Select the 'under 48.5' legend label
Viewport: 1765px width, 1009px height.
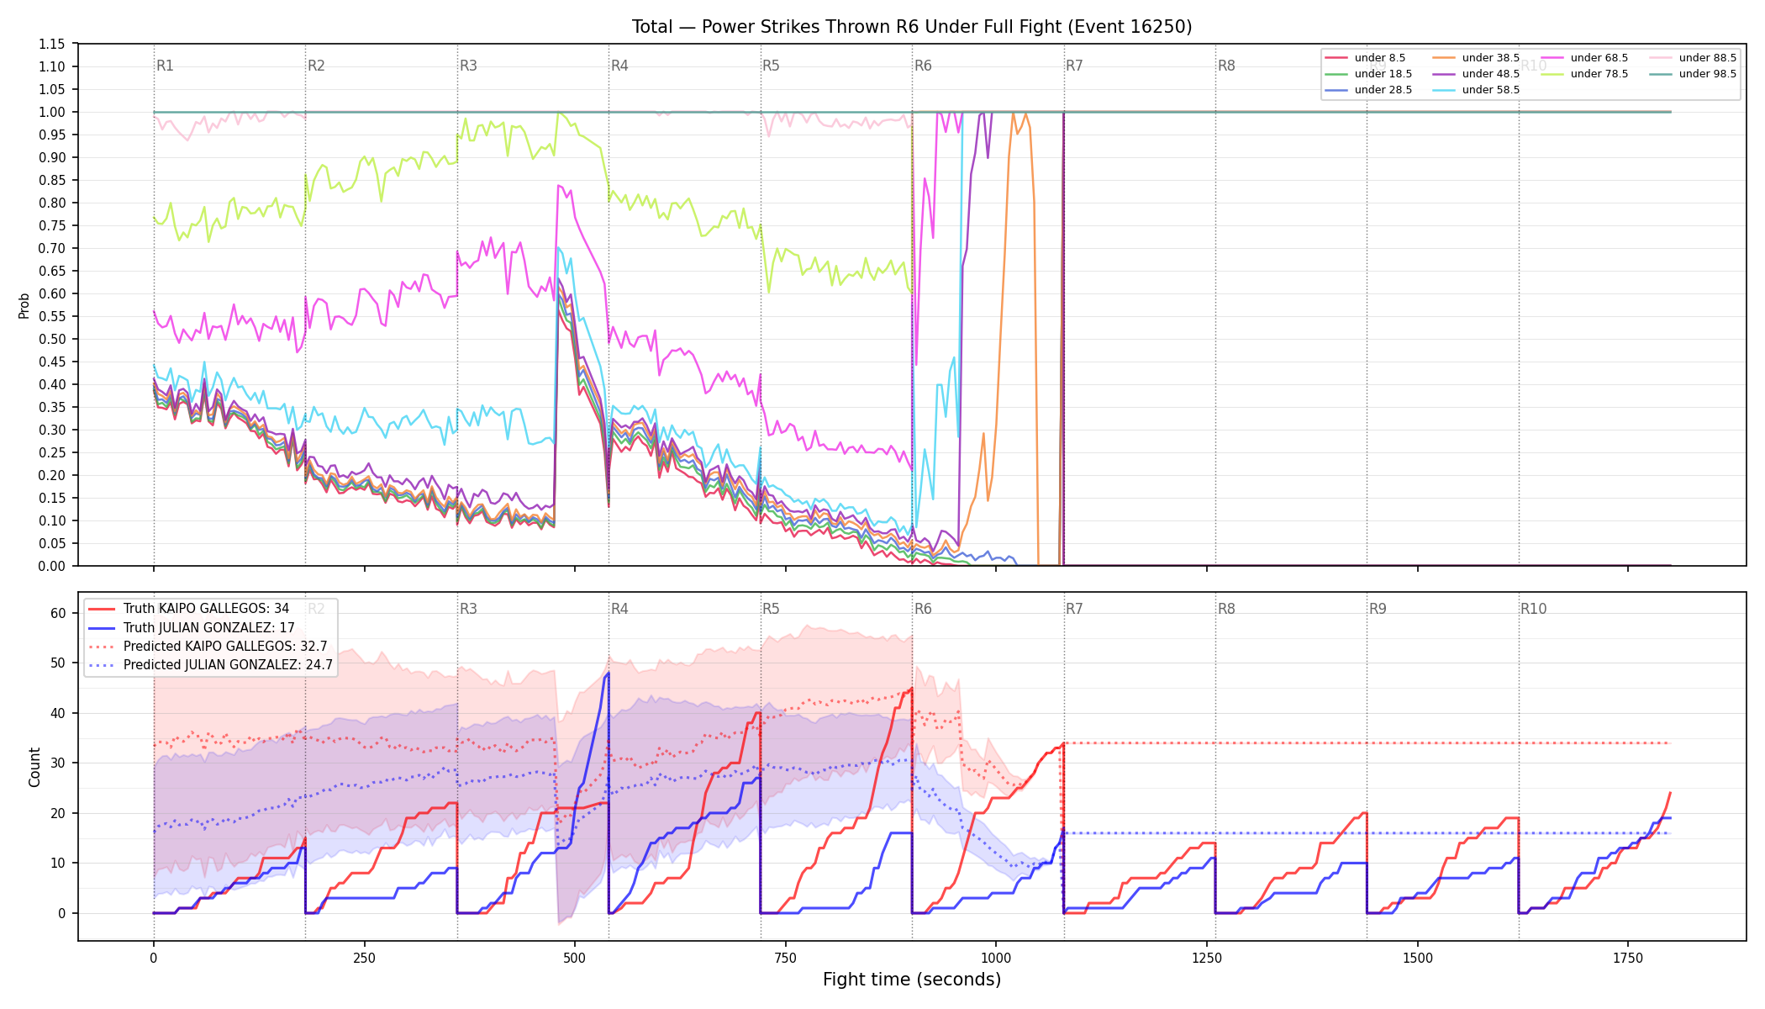point(1490,74)
